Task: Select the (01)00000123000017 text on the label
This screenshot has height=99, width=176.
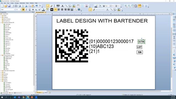Action: coord(111,41)
